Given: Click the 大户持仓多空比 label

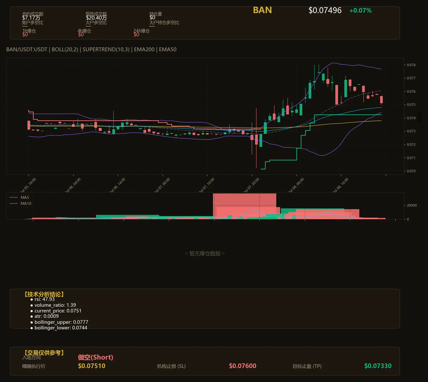Looking at the screenshot, I should (x=164, y=22).
